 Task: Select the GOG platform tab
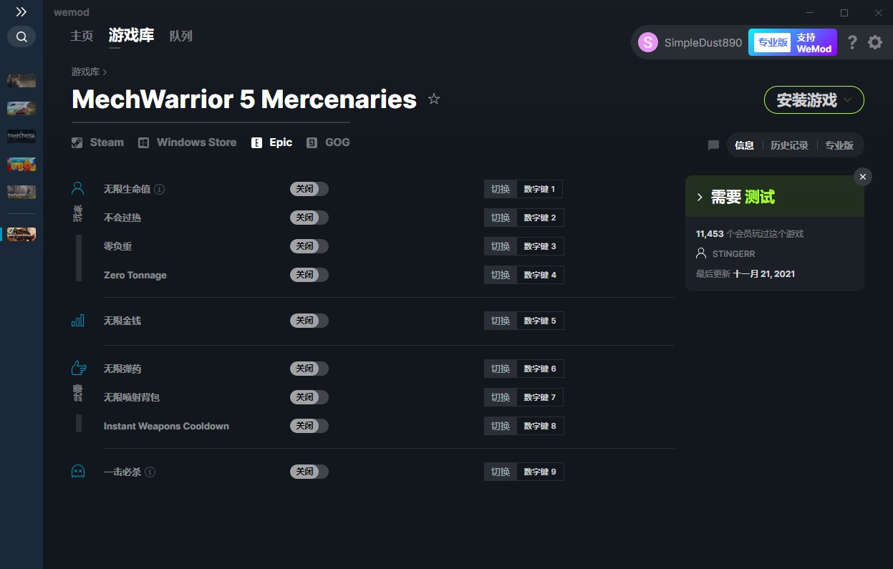[x=329, y=142]
